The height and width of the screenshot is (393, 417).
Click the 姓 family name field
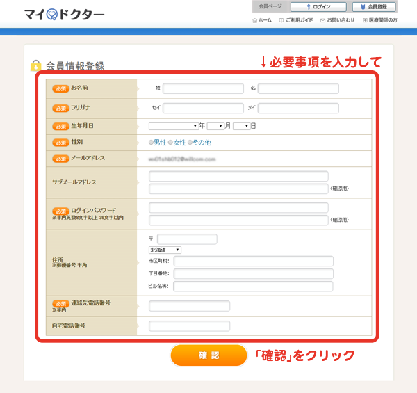click(x=203, y=88)
